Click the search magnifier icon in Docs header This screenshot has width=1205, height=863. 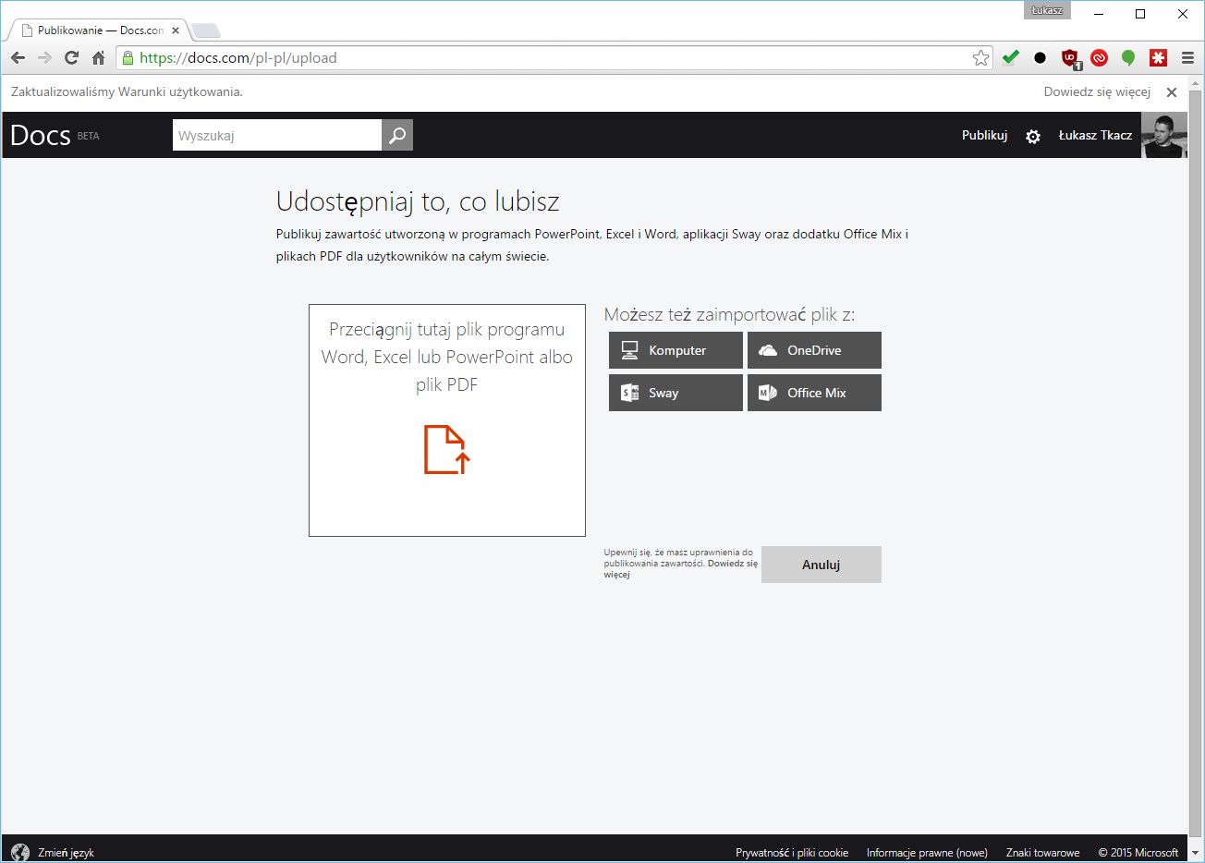tap(397, 135)
